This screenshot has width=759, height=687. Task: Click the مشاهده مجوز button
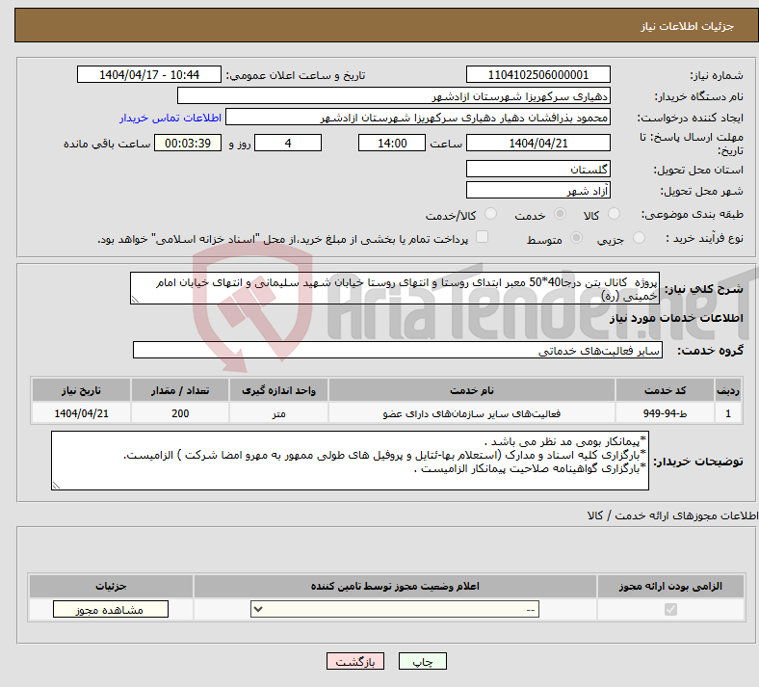click(111, 610)
